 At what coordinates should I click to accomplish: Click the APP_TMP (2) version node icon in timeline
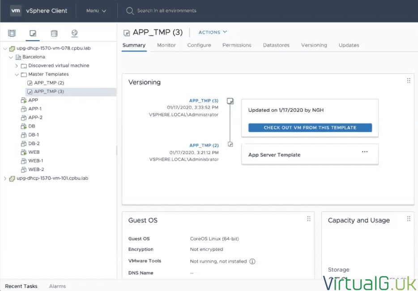point(230,144)
